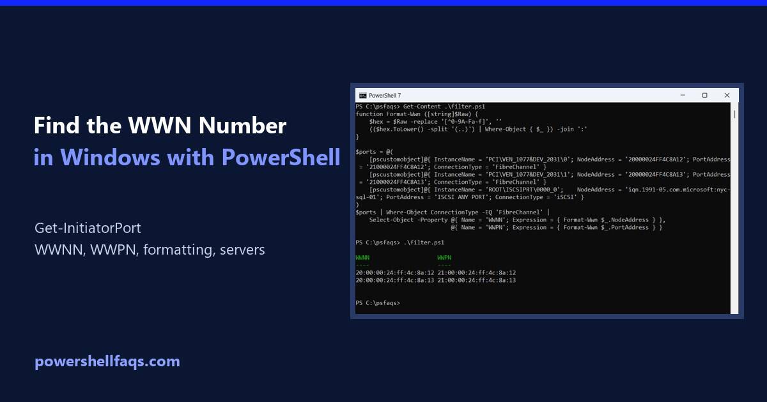The width and height of the screenshot is (767, 402).
Task: Click the PowerShell window vertical scrollbar thumb
Action: [x=734, y=114]
